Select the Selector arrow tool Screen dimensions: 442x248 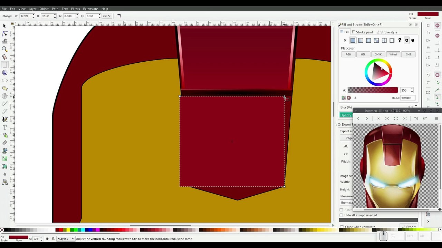tap(4, 26)
